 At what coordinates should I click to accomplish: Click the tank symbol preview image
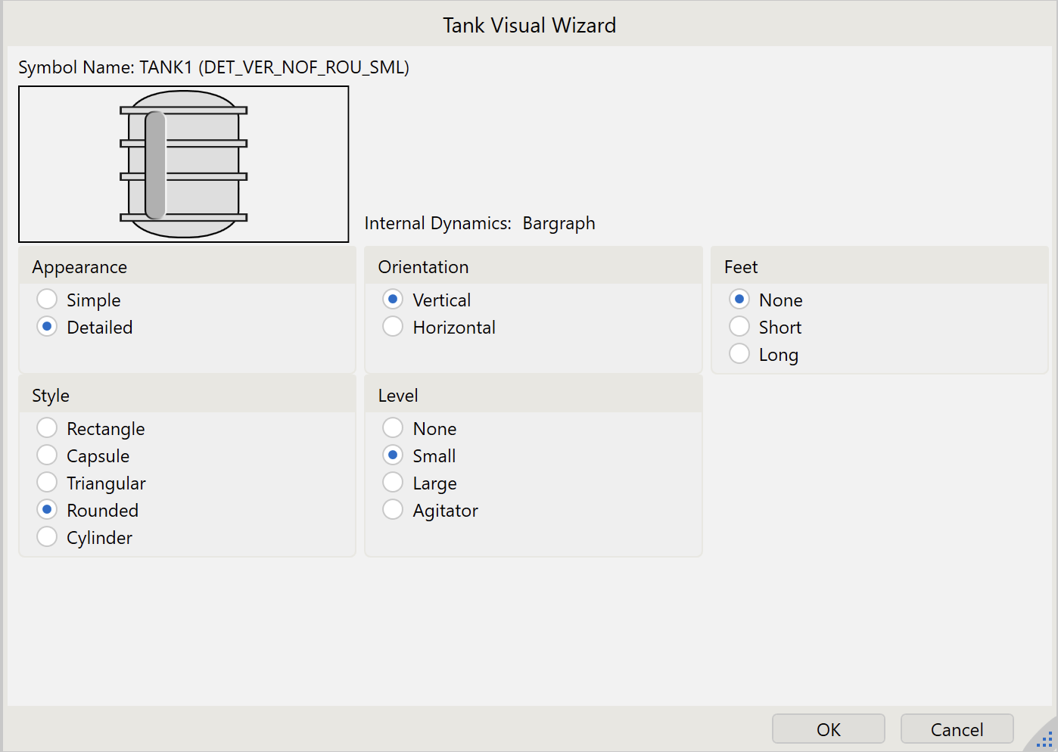[184, 164]
